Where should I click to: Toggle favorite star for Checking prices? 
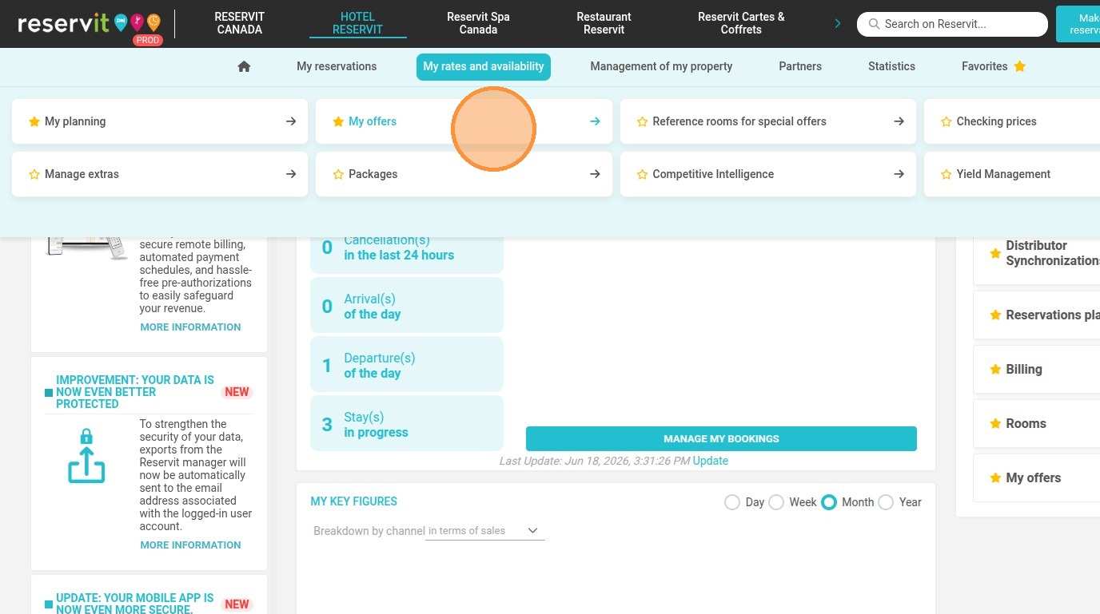tap(947, 121)
